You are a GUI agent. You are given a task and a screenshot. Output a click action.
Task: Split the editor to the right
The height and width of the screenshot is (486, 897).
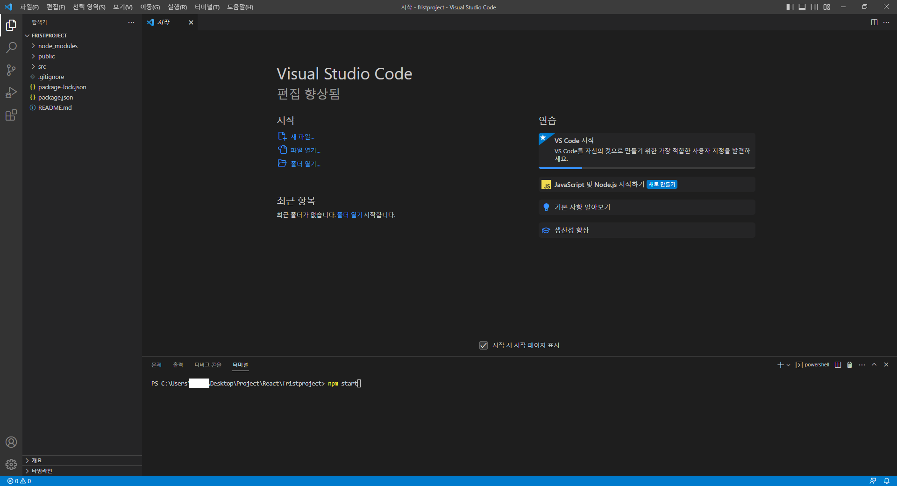point(874,22)
